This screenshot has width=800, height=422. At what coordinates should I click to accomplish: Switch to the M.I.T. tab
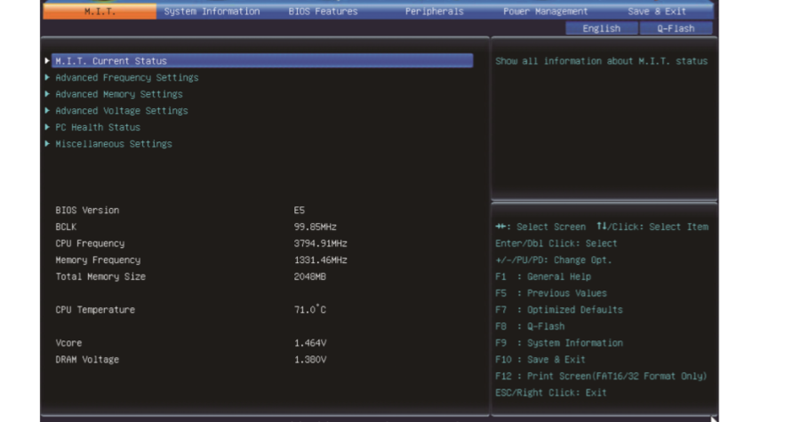[x=99, y=12]
